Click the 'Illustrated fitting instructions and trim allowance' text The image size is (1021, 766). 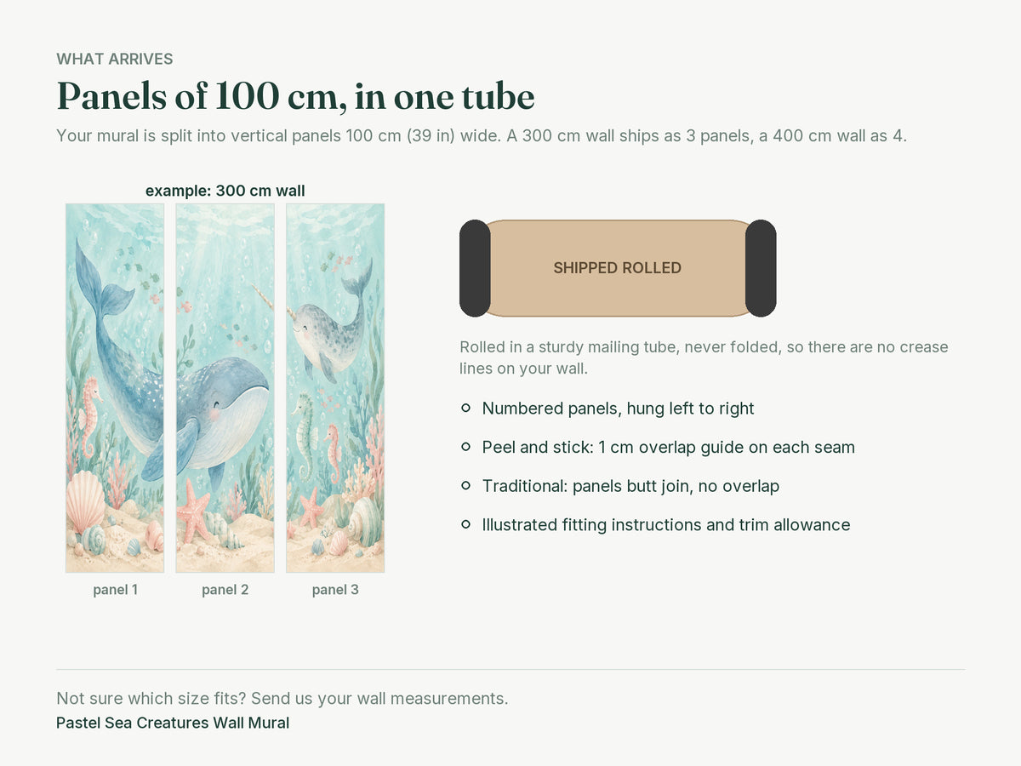click(666, 525)
